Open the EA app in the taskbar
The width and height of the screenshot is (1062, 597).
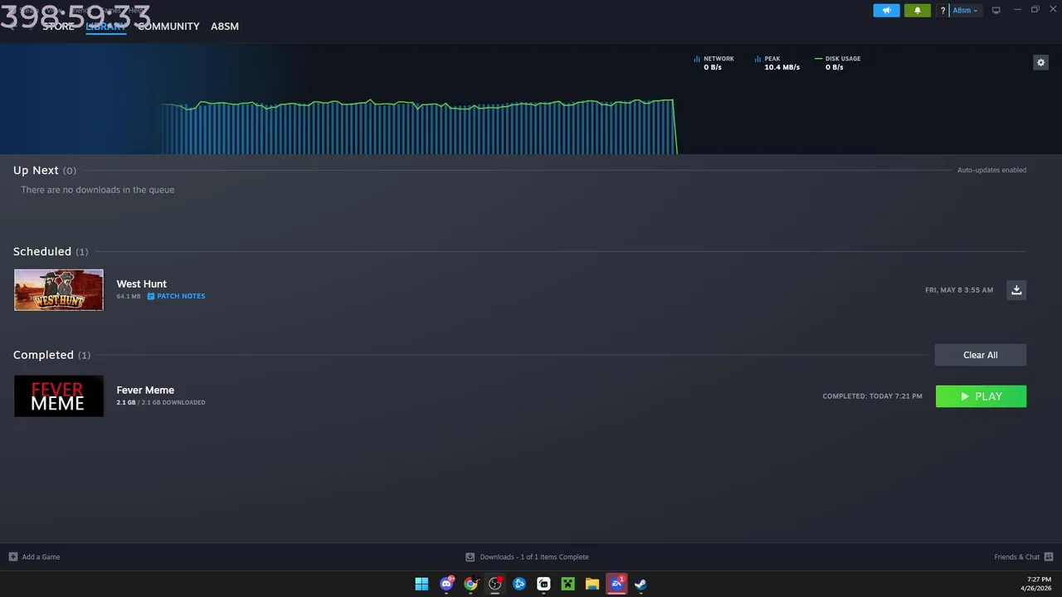(616, 584)
